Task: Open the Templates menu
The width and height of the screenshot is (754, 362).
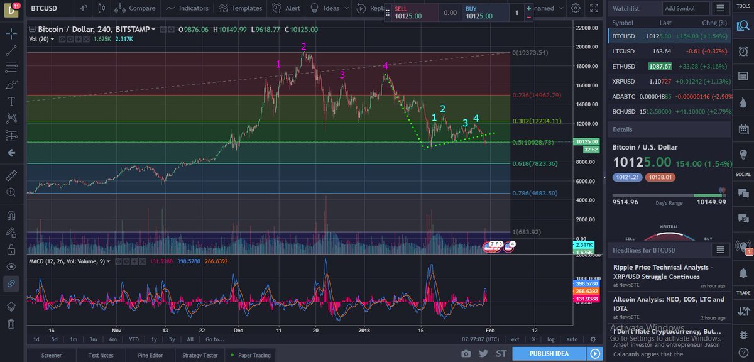Action: (x=240, y=8)
